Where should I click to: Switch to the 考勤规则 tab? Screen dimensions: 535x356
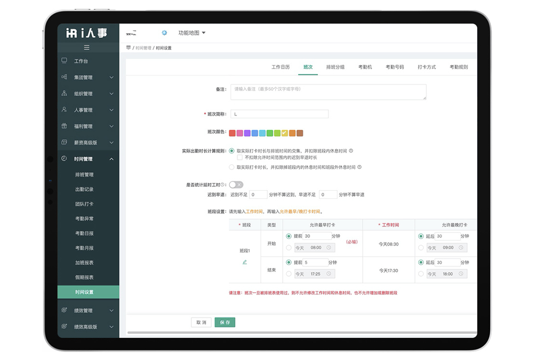tap(459, 67)
